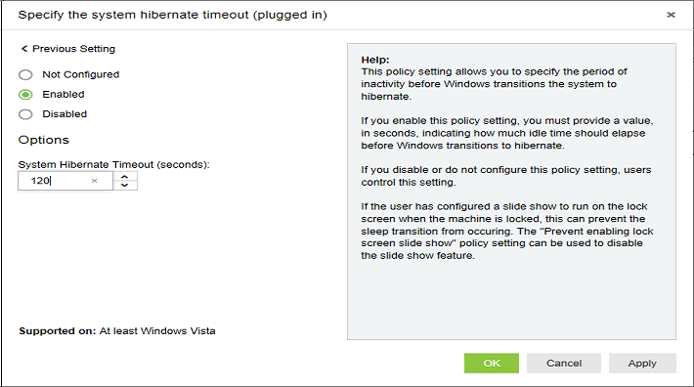Click the Options section heading
Screen dimensions: 694x387
(44, 140)
